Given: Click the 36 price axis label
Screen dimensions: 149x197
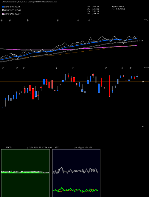Looking at the screenshot, I should (143, 127).
